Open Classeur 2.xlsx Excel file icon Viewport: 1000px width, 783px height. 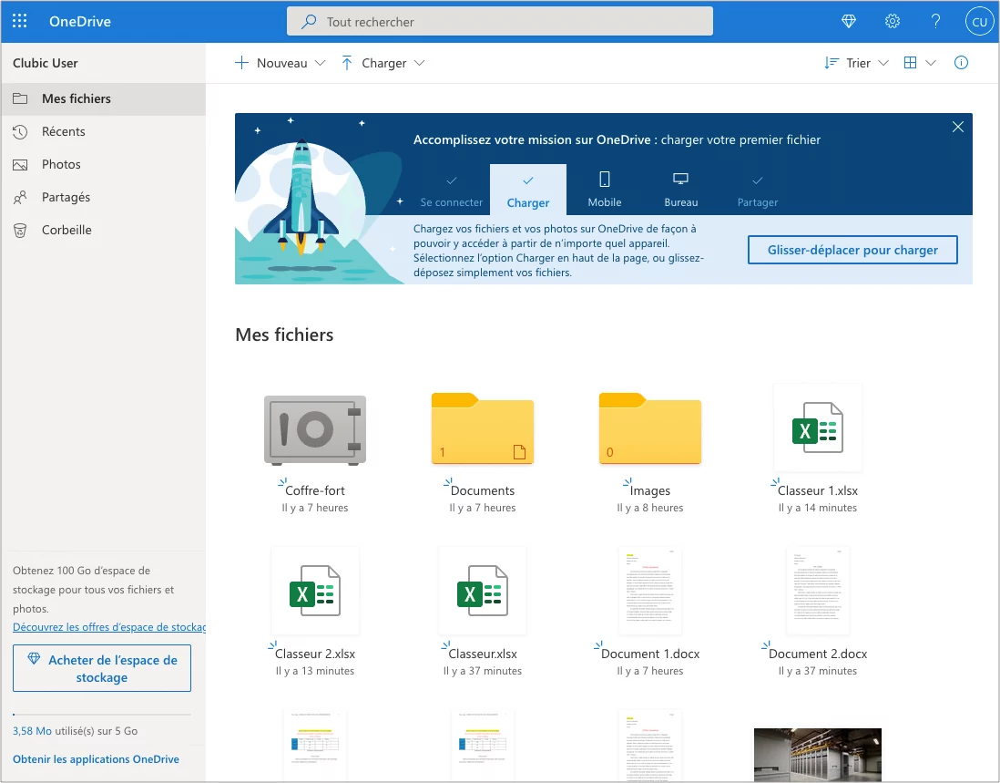[x=315, y=591]
